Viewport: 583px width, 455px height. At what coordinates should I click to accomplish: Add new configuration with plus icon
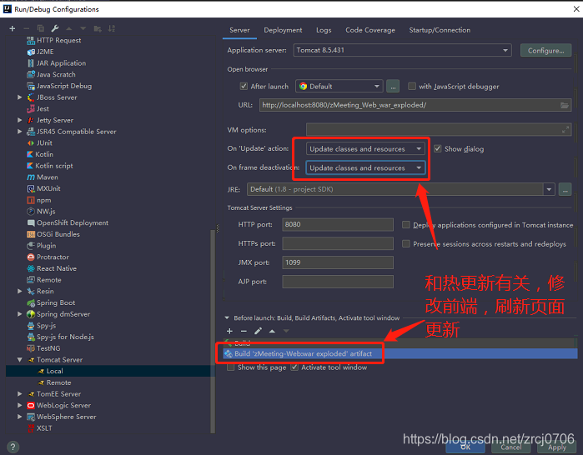click(x=13, y=28)
